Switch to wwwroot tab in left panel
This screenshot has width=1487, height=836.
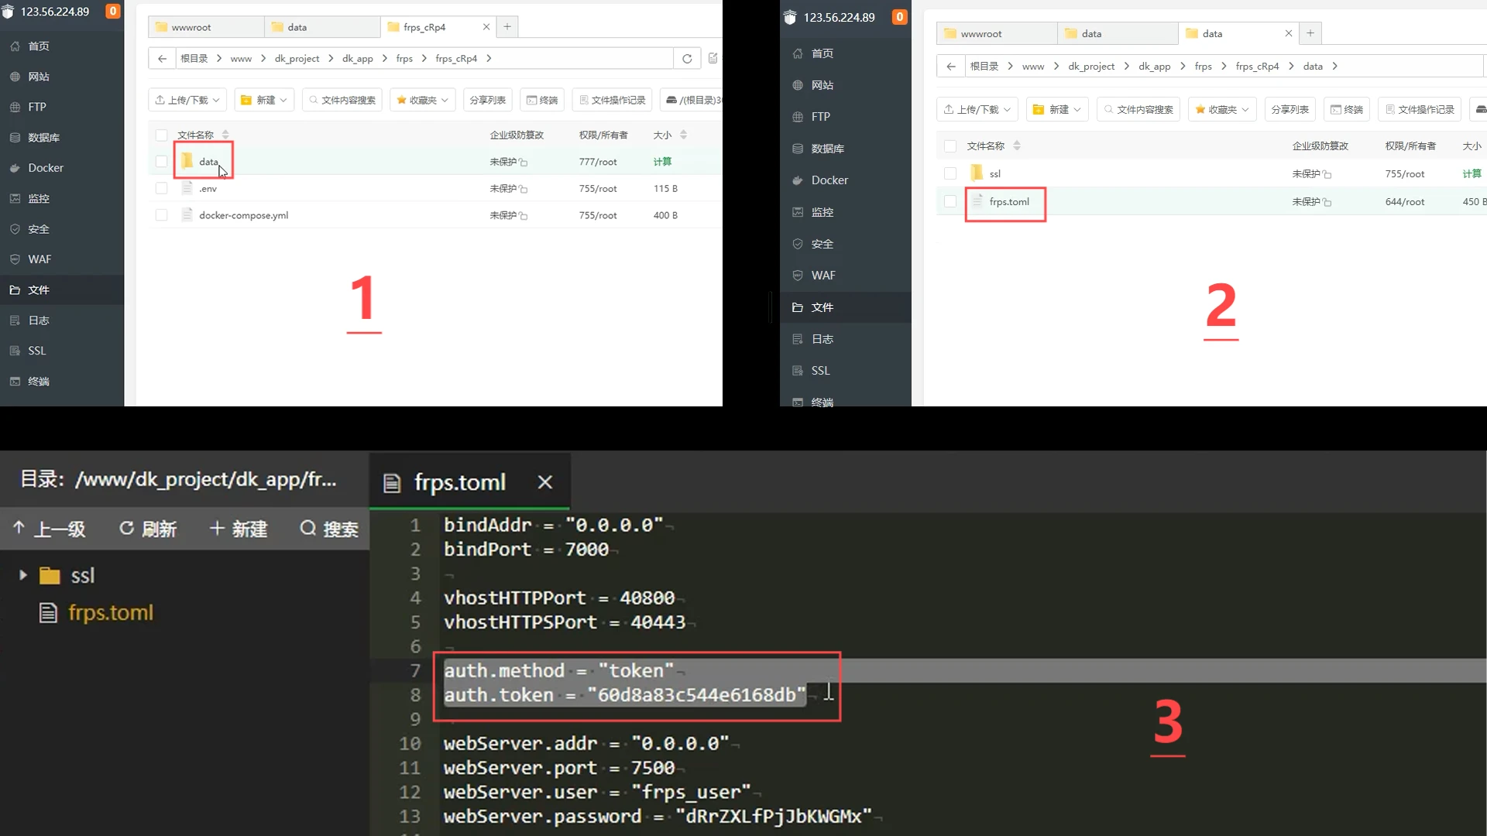pyautogui.click(x=191, y=27)
